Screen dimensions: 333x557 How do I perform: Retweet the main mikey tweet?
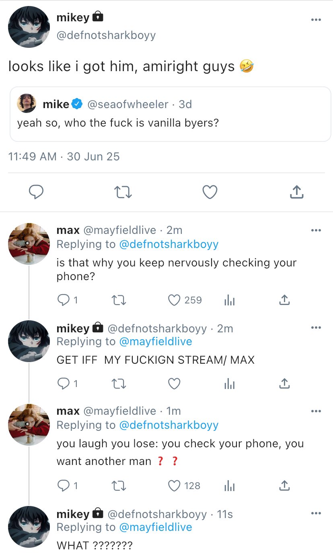(x=123, y=192)
